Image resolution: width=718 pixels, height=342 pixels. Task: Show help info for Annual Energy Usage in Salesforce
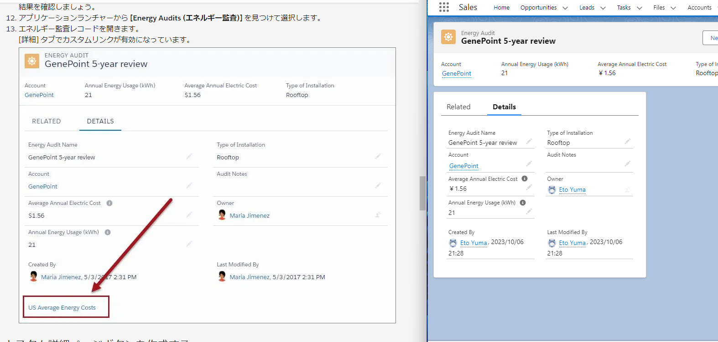pos(523,203)
